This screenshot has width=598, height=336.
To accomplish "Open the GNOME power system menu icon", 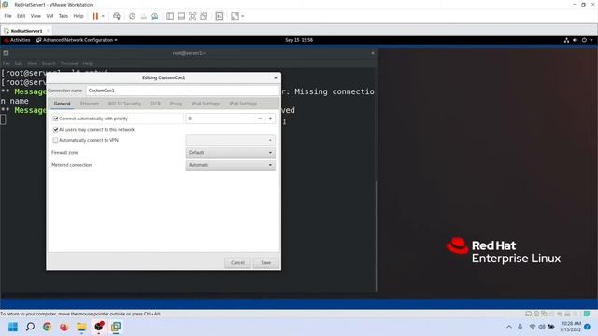I will (584, 40).
